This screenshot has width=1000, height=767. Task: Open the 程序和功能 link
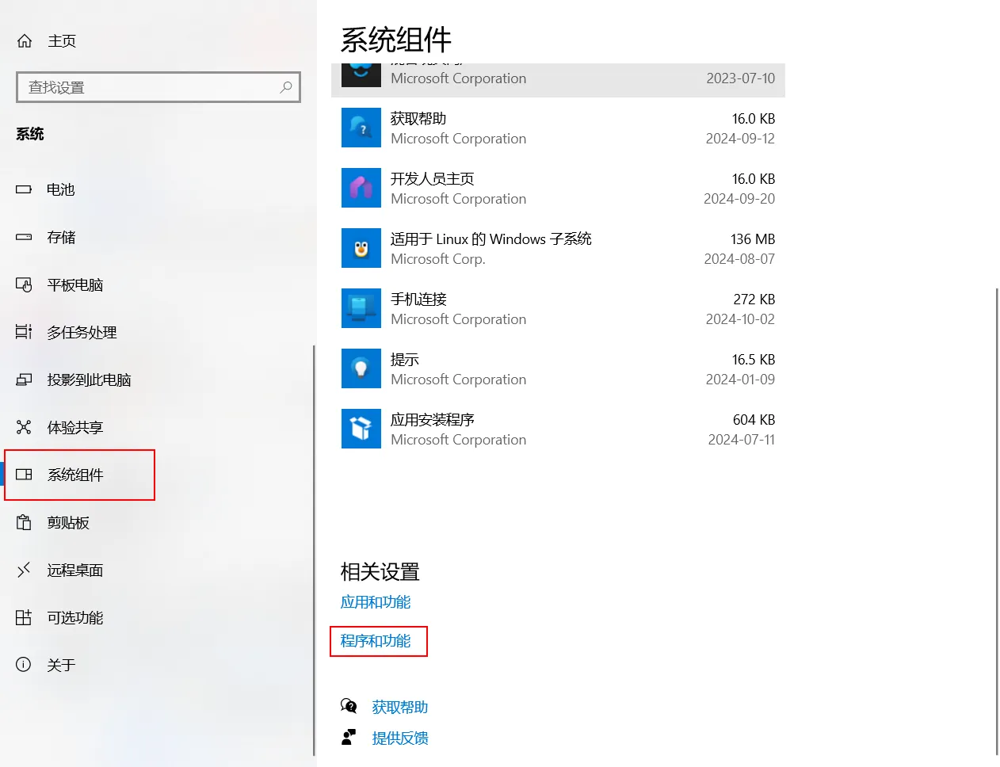376,641
